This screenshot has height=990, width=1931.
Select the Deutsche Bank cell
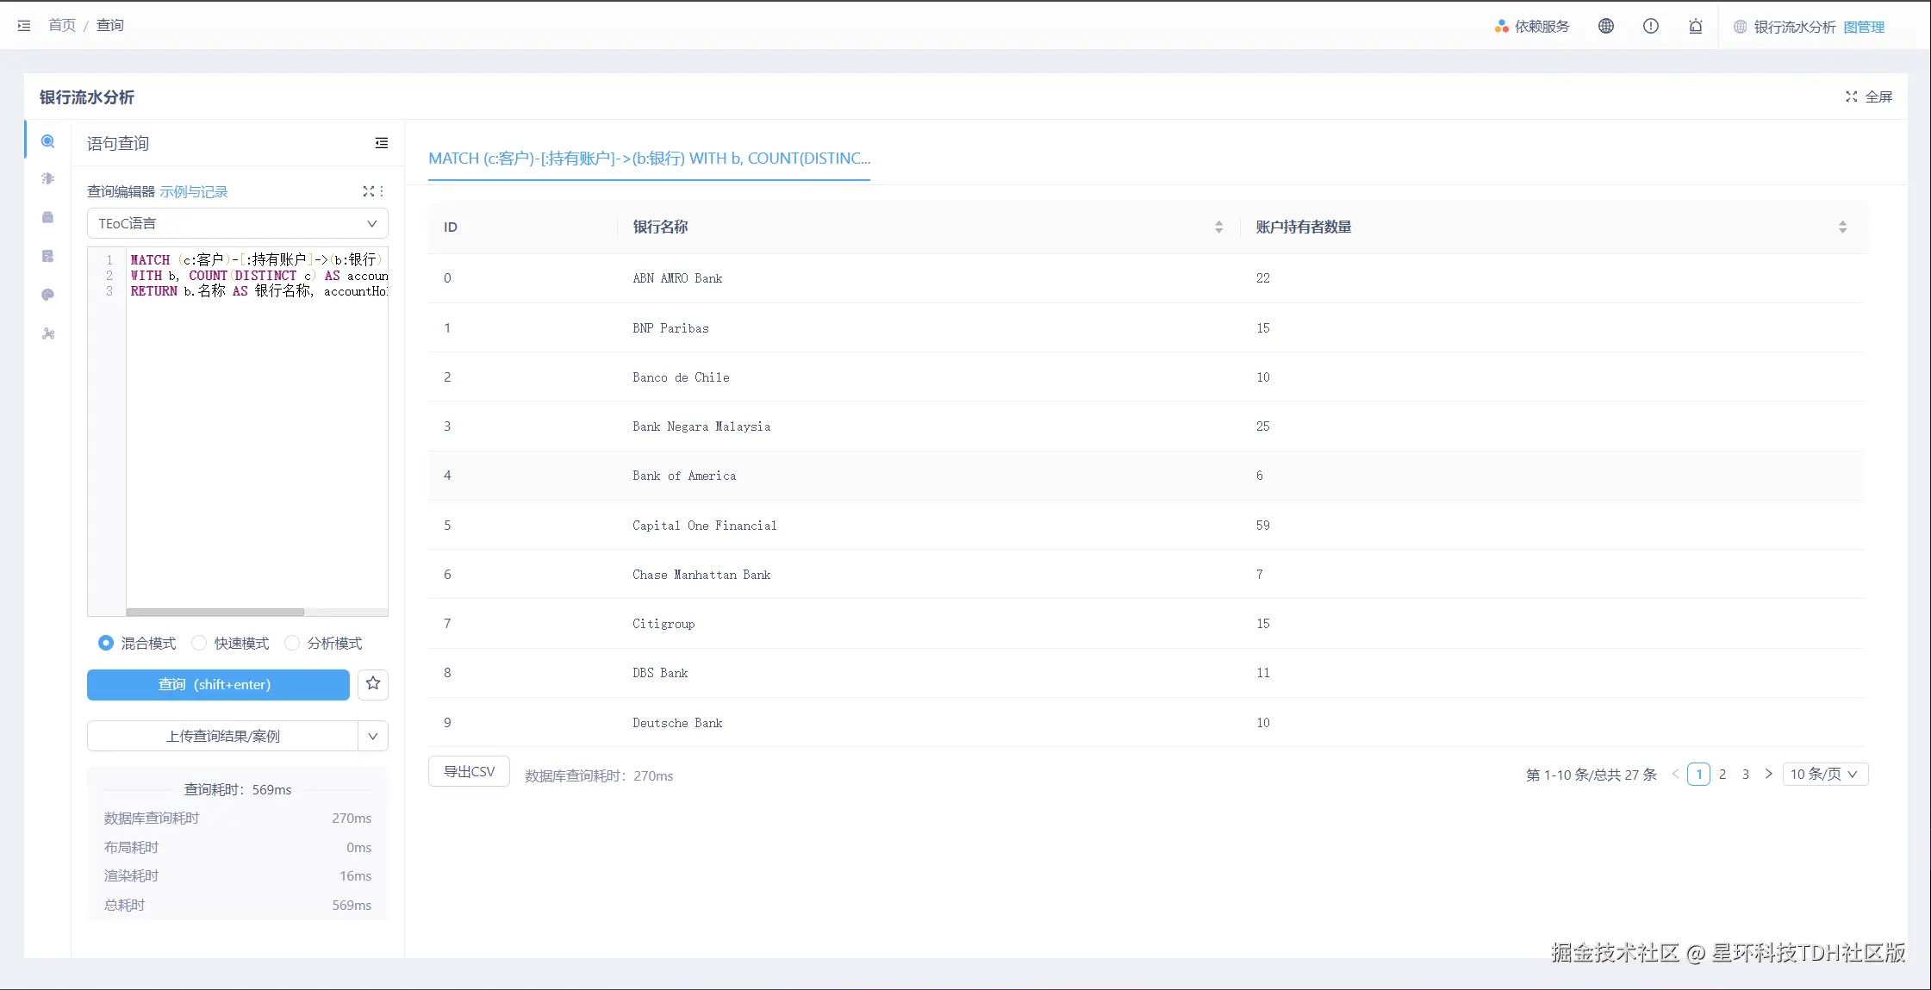[678, 723]
